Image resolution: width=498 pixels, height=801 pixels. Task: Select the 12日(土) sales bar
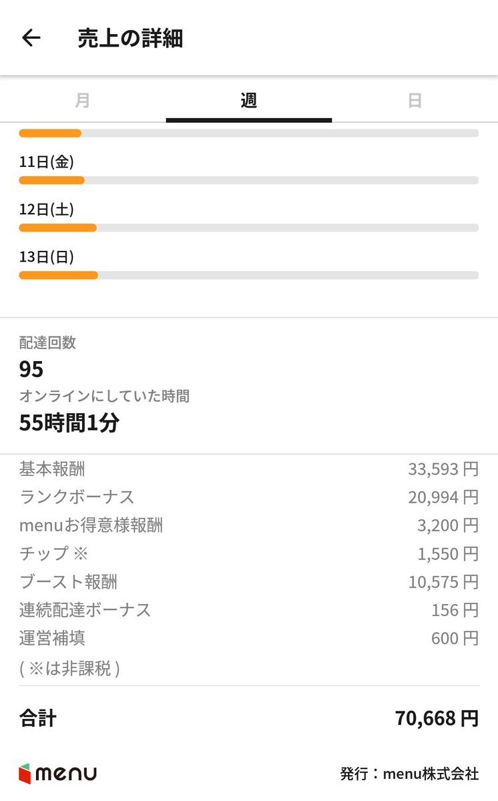pos(248,228)
